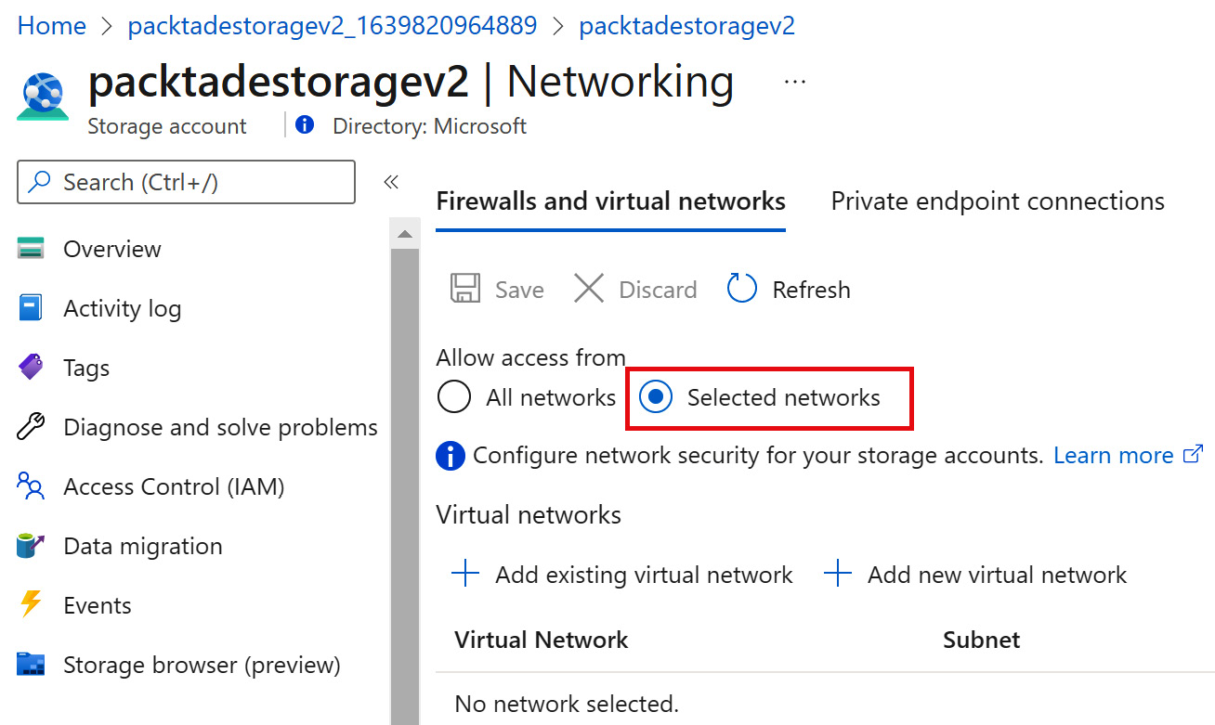
Task: Open the Activity log icon
Action: click(31, 308)
